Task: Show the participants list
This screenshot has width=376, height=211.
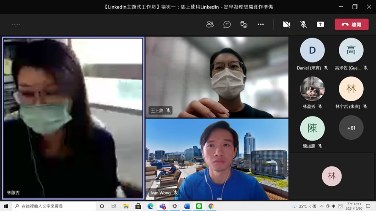Action: click(210, 24)
